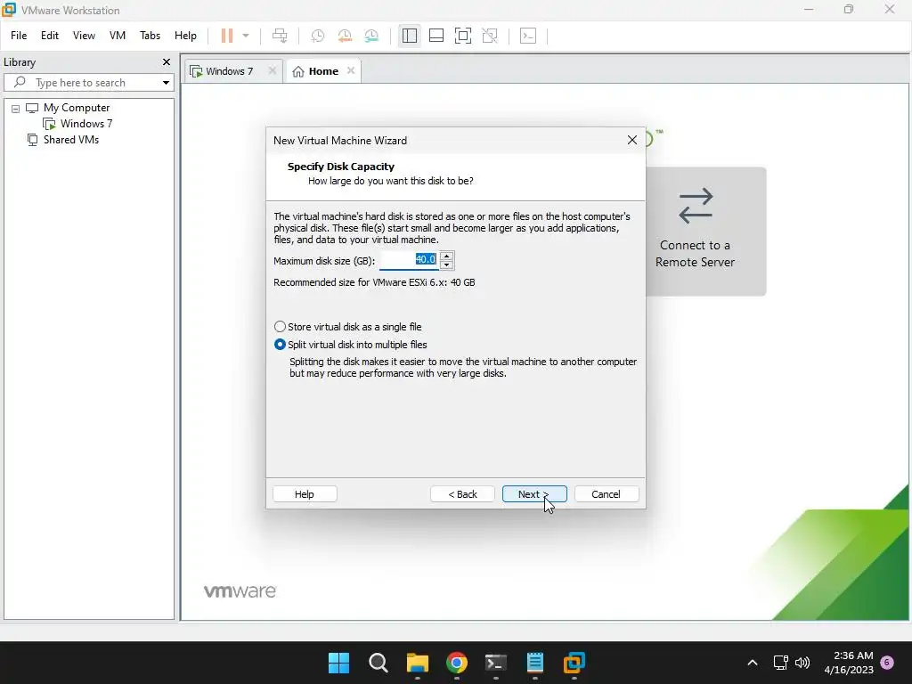Proceed with the Next button
Viewport: 912px width, 684px height.
[534, 493]
